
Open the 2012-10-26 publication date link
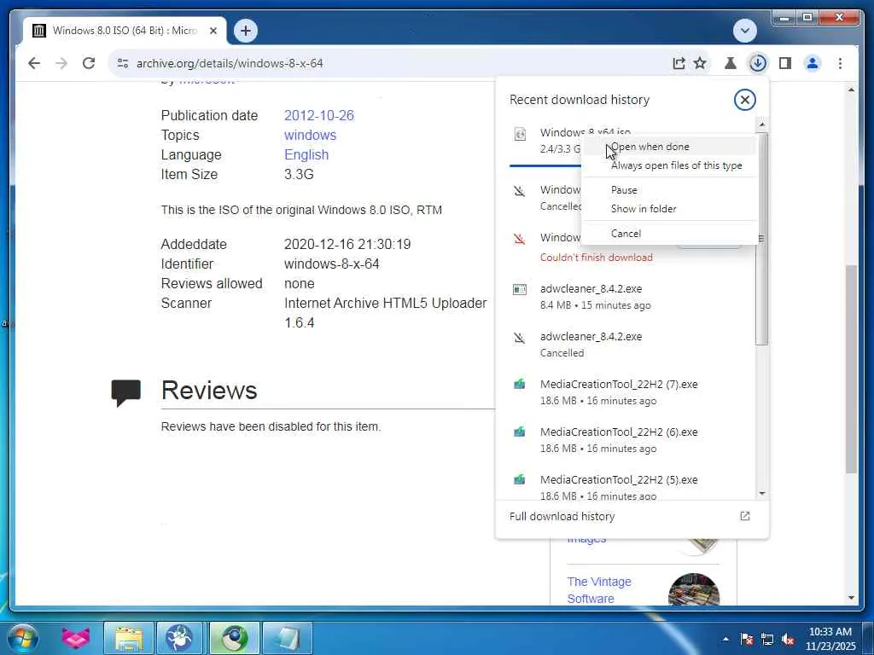(319, 115)
